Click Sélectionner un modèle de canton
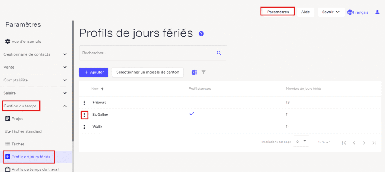The image size is (385, 172). point(147,72)
